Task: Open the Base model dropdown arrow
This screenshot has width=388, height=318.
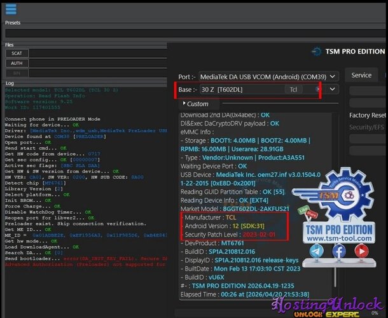Action: pos(332,89)
